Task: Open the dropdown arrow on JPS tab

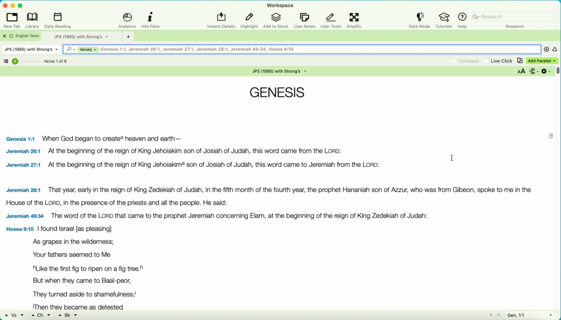Action: coord(107,37)
